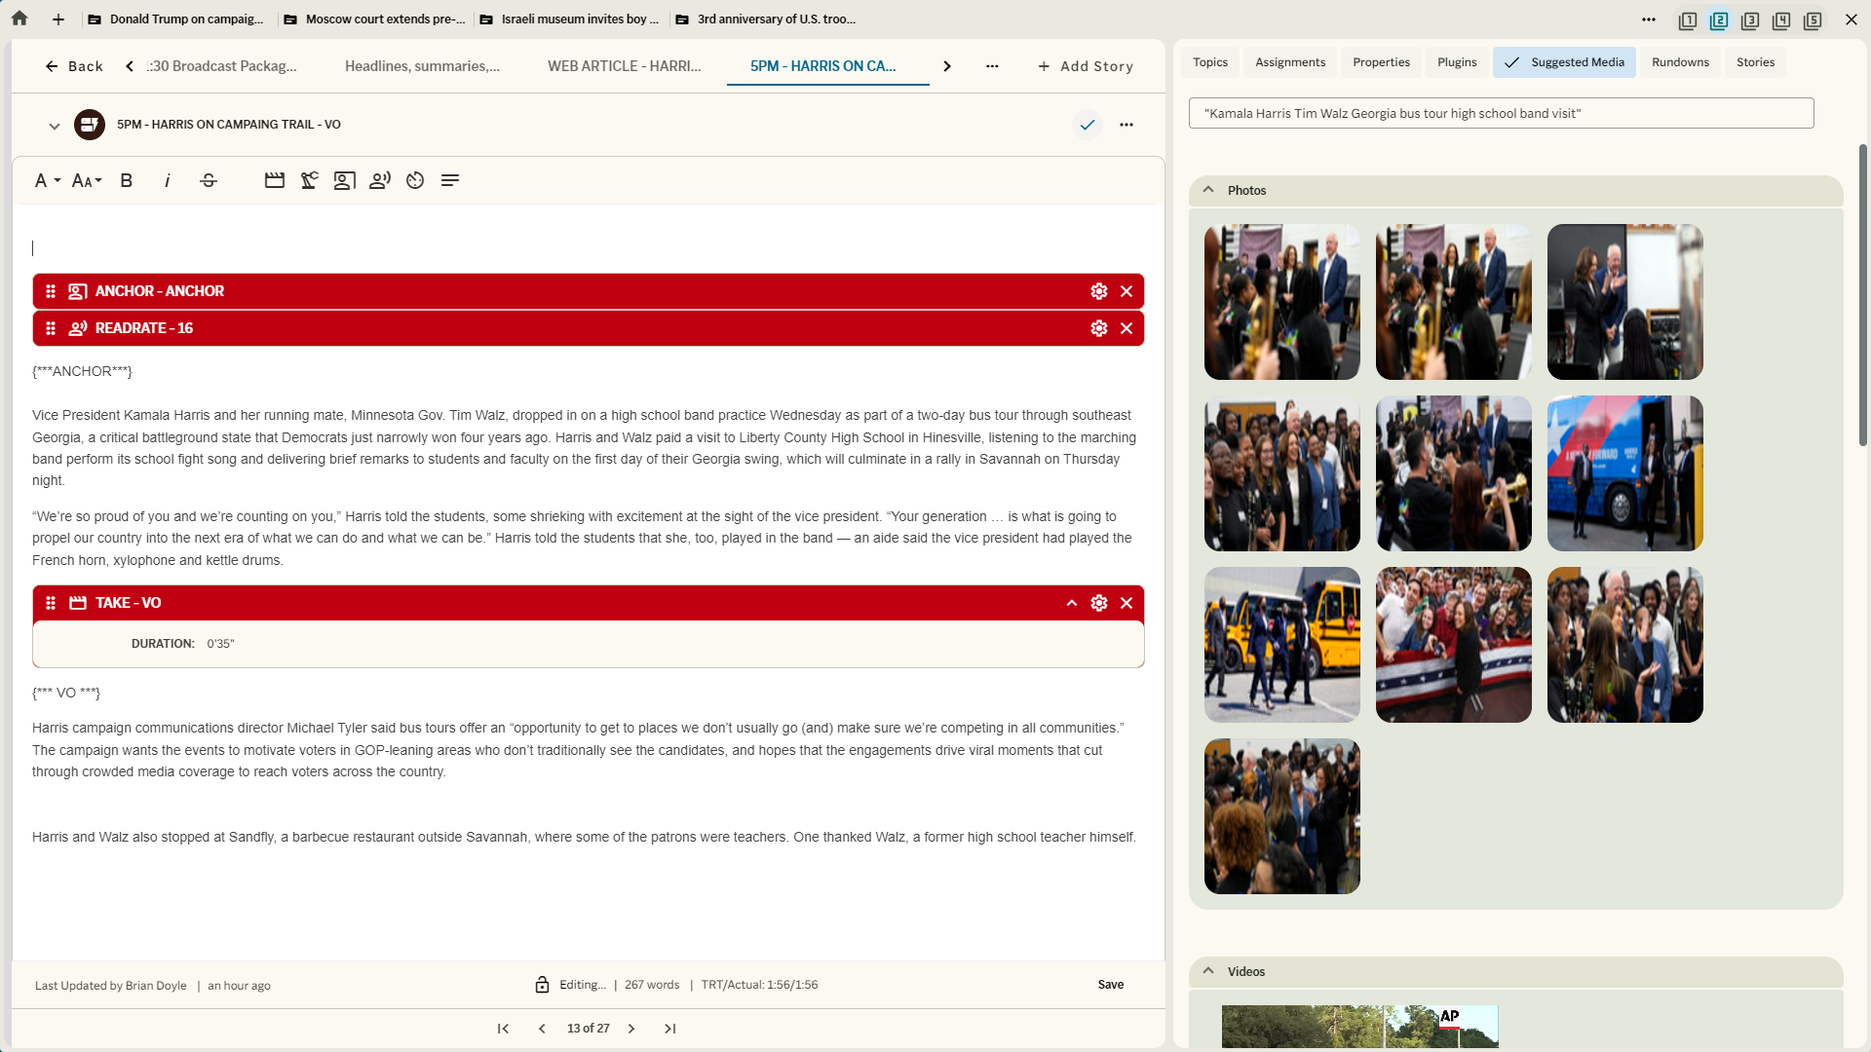
Task: Select the campaign bus photo thumbnail
Action: tap(1623, 473)
